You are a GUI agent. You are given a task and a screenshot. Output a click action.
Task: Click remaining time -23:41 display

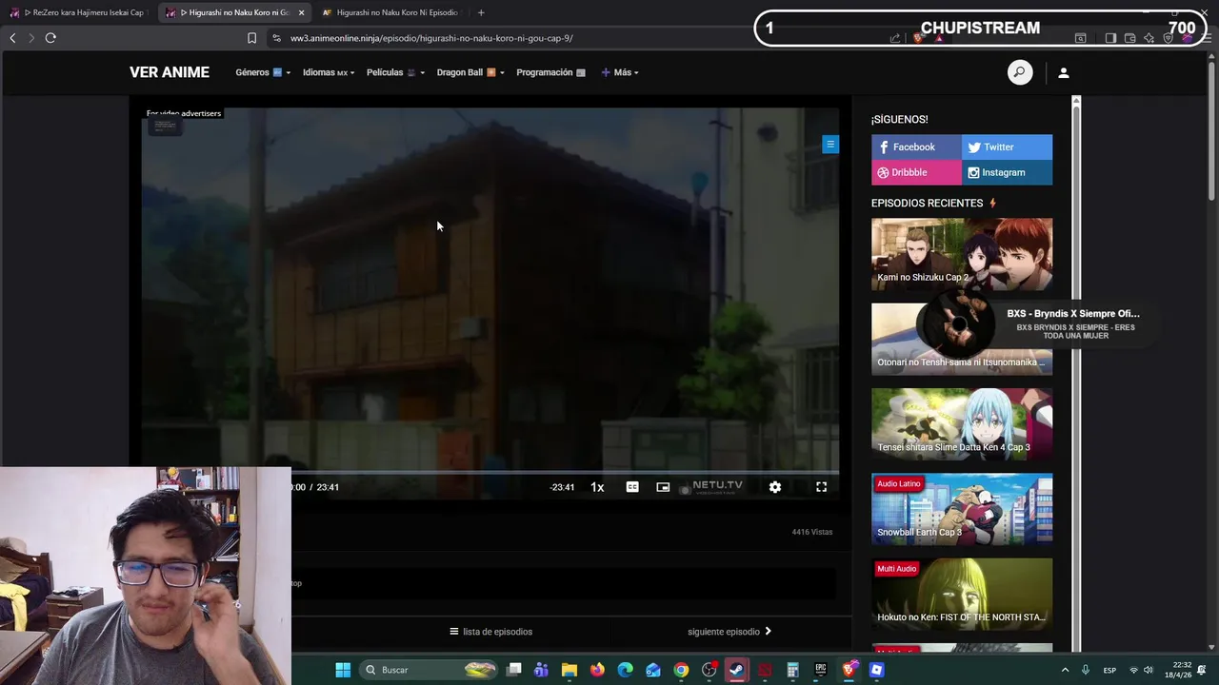coord(562,487)
